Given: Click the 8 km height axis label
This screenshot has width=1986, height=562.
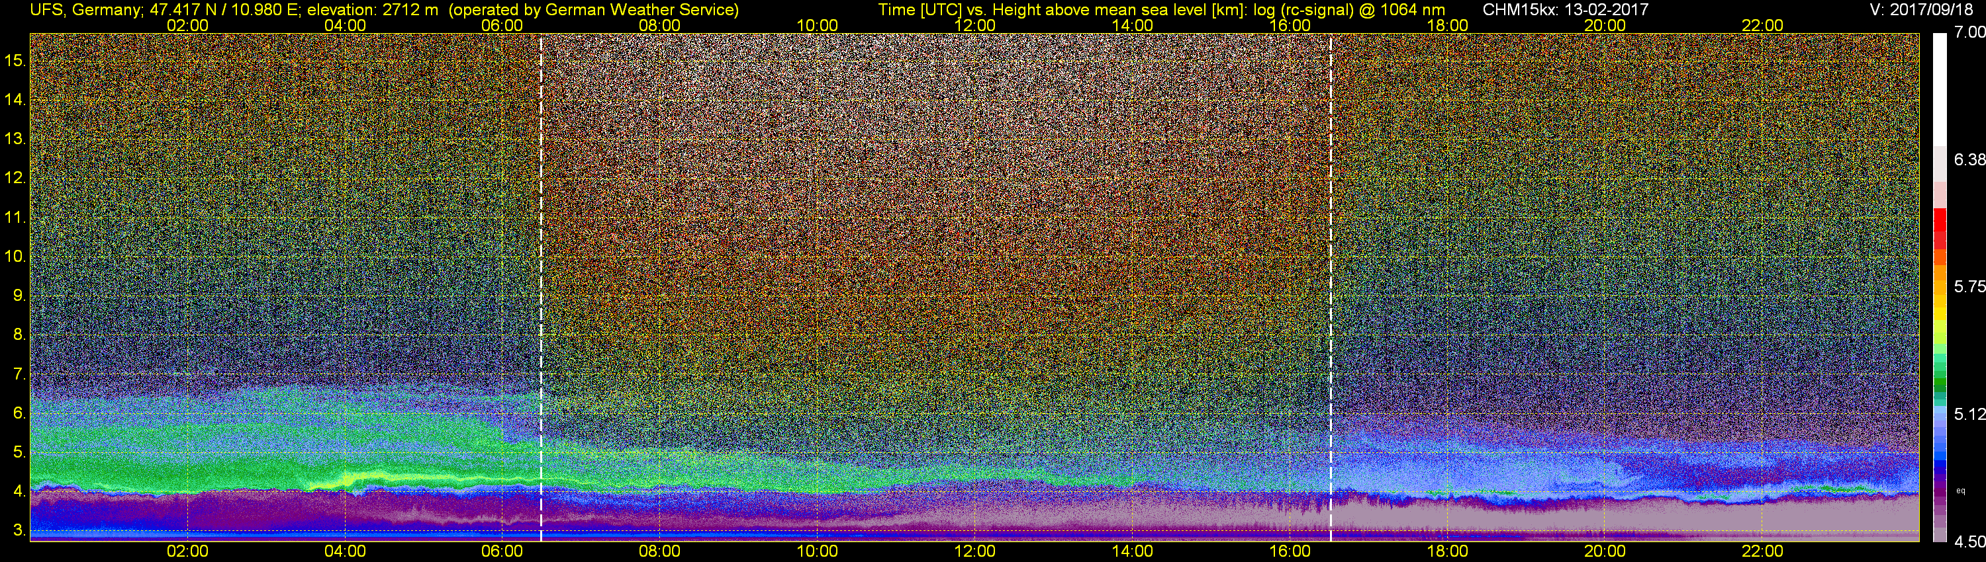Looking at the screenshot, I should 19,335.
